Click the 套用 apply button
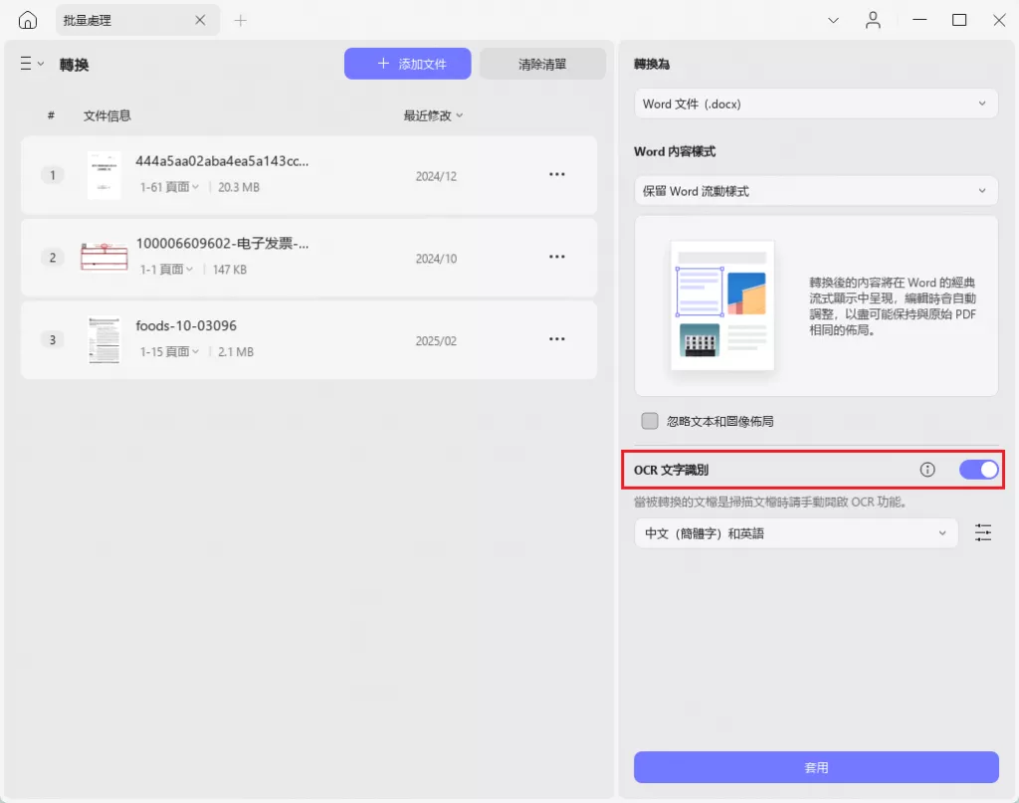The height and width of the screenshot is (803, 1019). pos(816,767)
